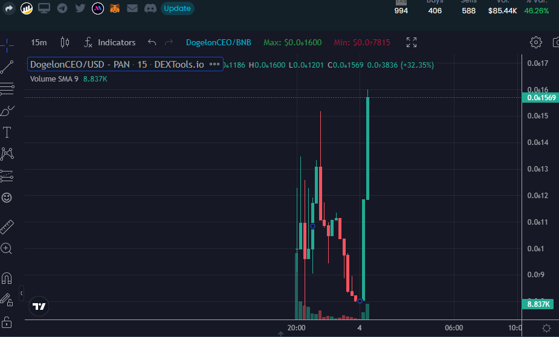The width and height of the screenshot is (559, 337).
Task: Open time axis settings sun icon
Action: [x=546, y=328]
